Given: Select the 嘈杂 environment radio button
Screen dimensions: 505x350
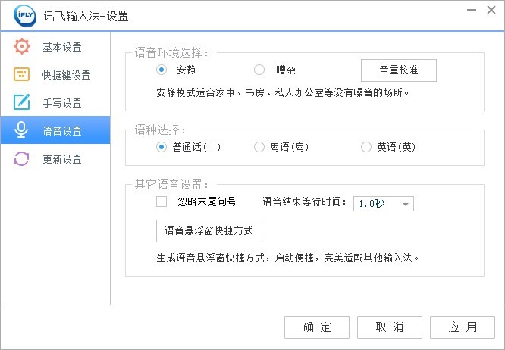Looking at the screenshot, I should [259, 70].
